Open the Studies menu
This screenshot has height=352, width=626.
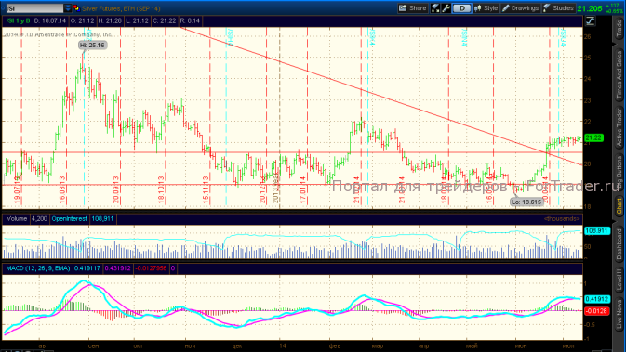click(x=558, y=8)
